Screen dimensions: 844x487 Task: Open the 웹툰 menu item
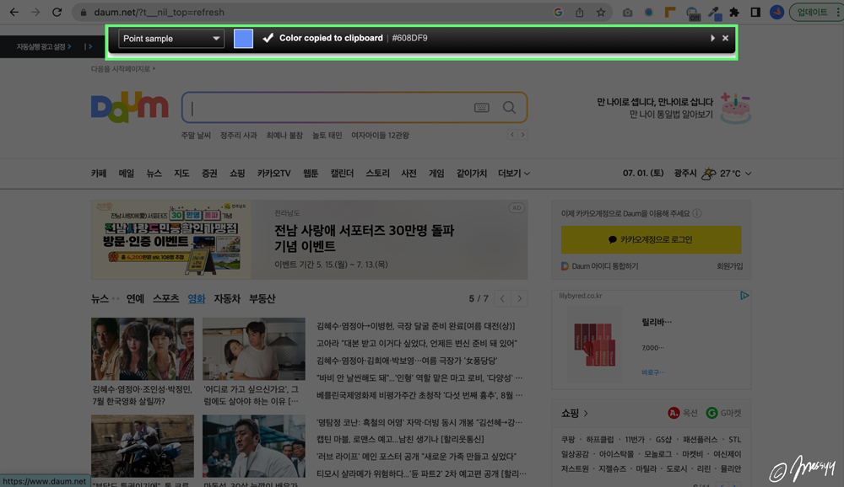(311, 173)
